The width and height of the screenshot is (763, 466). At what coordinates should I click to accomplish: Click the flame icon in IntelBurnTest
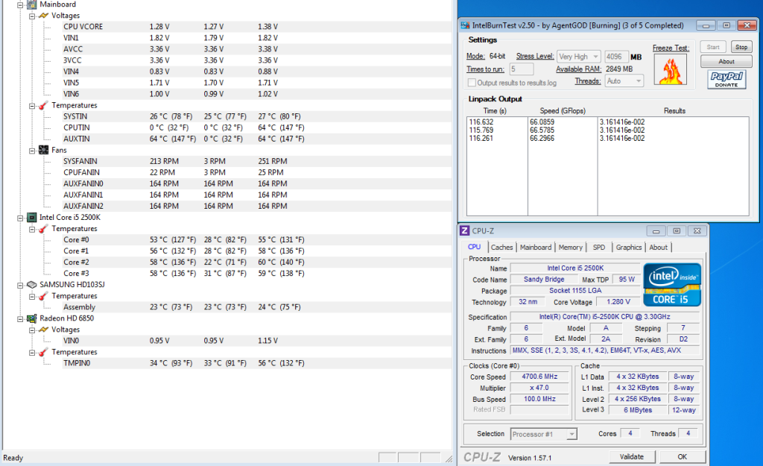669,69
